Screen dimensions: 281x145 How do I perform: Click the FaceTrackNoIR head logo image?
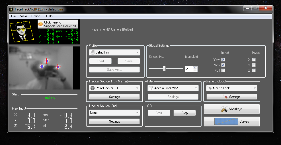[22, 31]
